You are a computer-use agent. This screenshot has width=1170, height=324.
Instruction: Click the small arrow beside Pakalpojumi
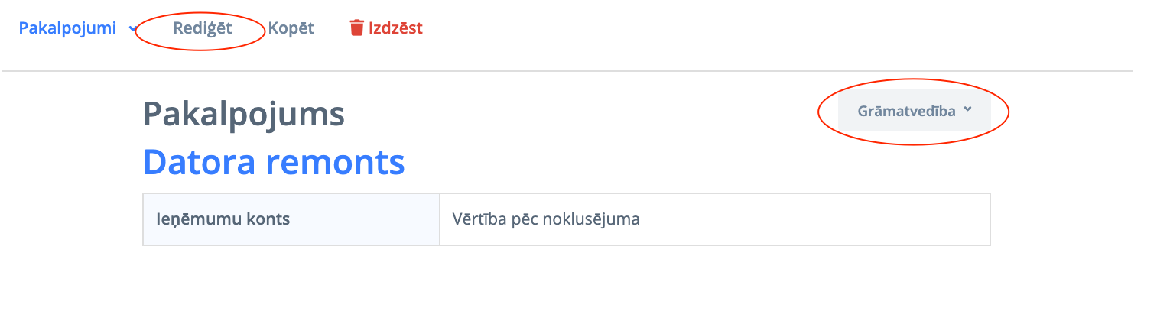(132, 29)
